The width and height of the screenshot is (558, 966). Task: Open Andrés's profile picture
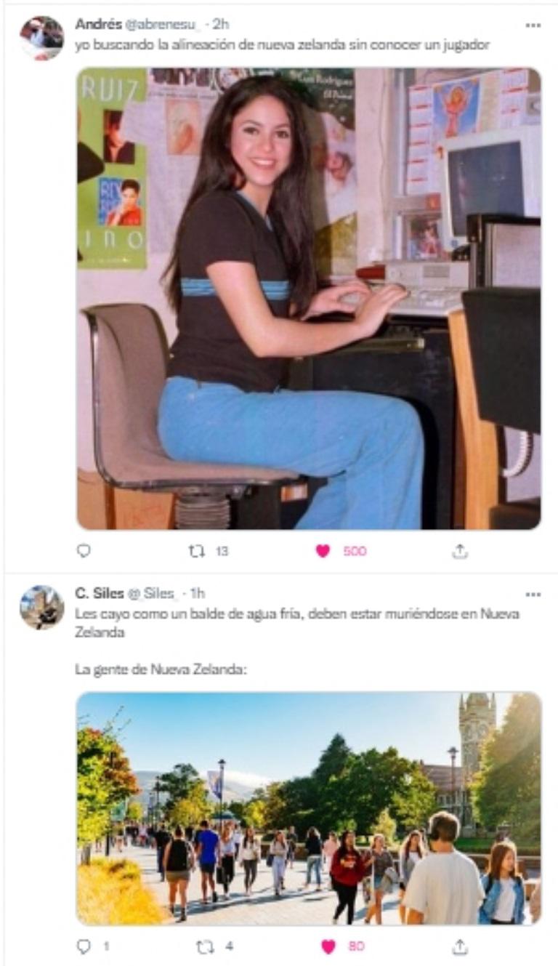[x=41, y=38]
